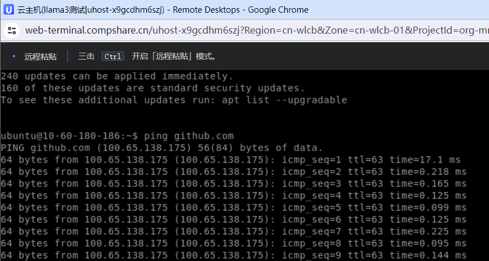Click the icmp_seq=1 ping reply line

coord(230,160)
